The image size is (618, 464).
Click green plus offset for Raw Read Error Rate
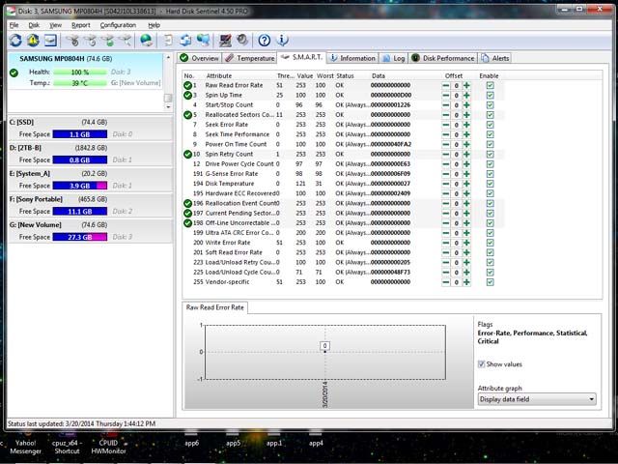click(x=466, y=86)
